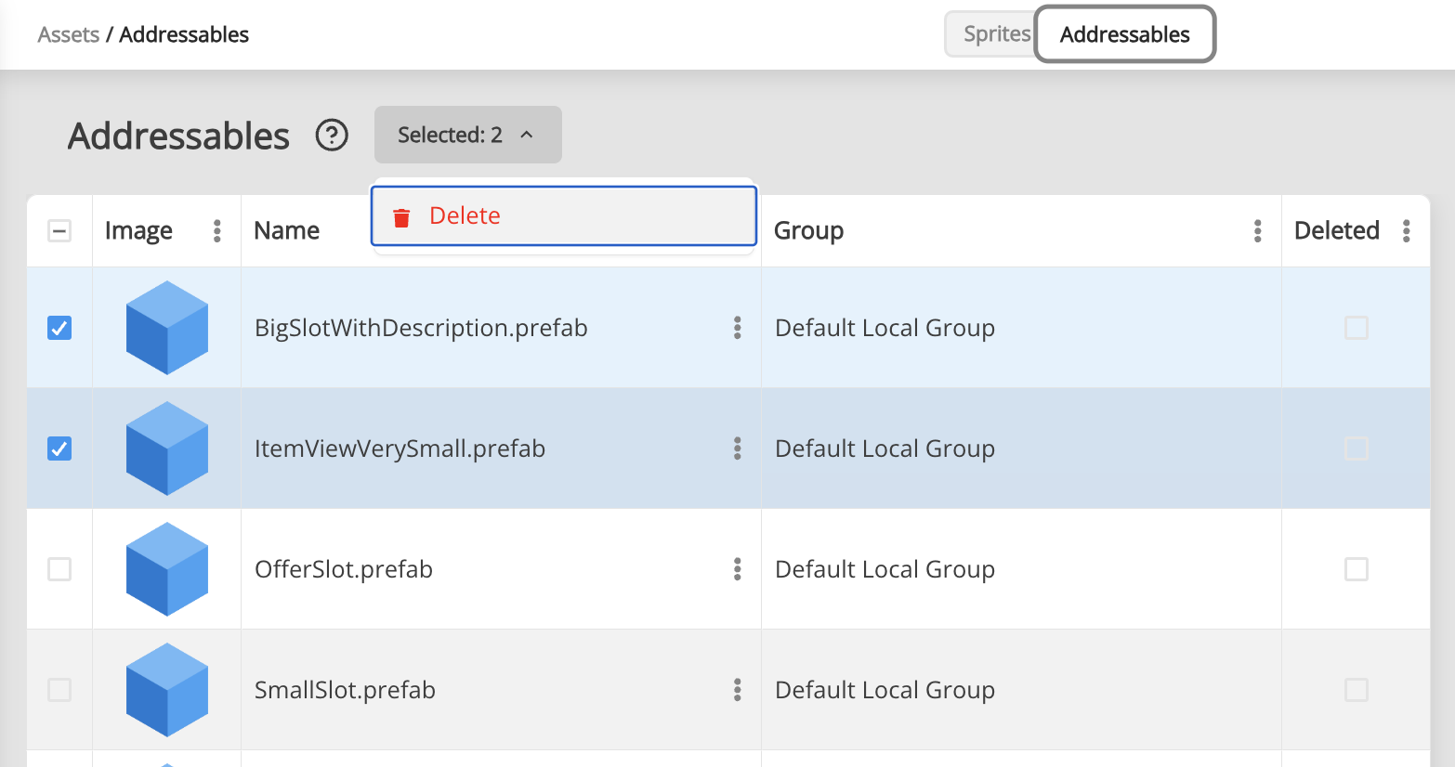
Task: Open the Addressables help question-mark icon
Action: [332, 136]
